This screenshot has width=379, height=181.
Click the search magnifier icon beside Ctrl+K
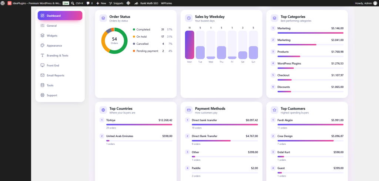click(x=73, y=3)
